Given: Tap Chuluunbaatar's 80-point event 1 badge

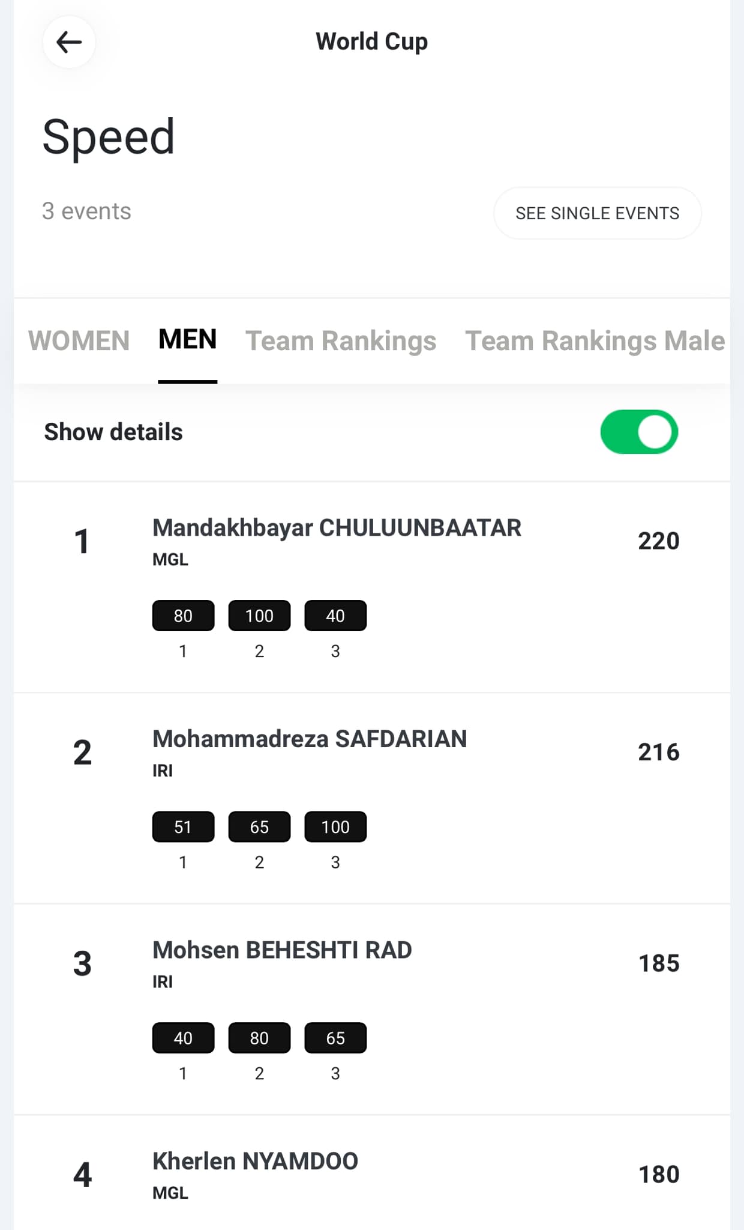Looking at the screenshot, I should coord(183,616).
